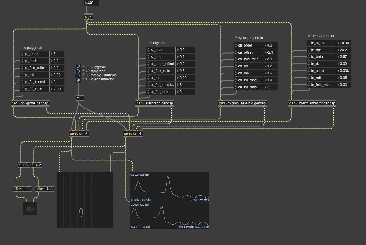This screenshot has height=245, width=366.
Task: Select the sig~ object
Action: coord(88,17)
